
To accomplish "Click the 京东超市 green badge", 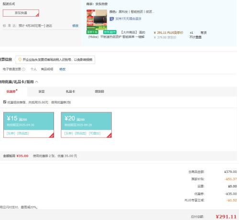I will [110, 32].
